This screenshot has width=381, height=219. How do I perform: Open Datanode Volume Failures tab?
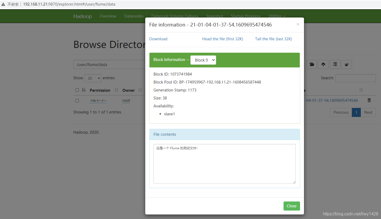(175, 16)
